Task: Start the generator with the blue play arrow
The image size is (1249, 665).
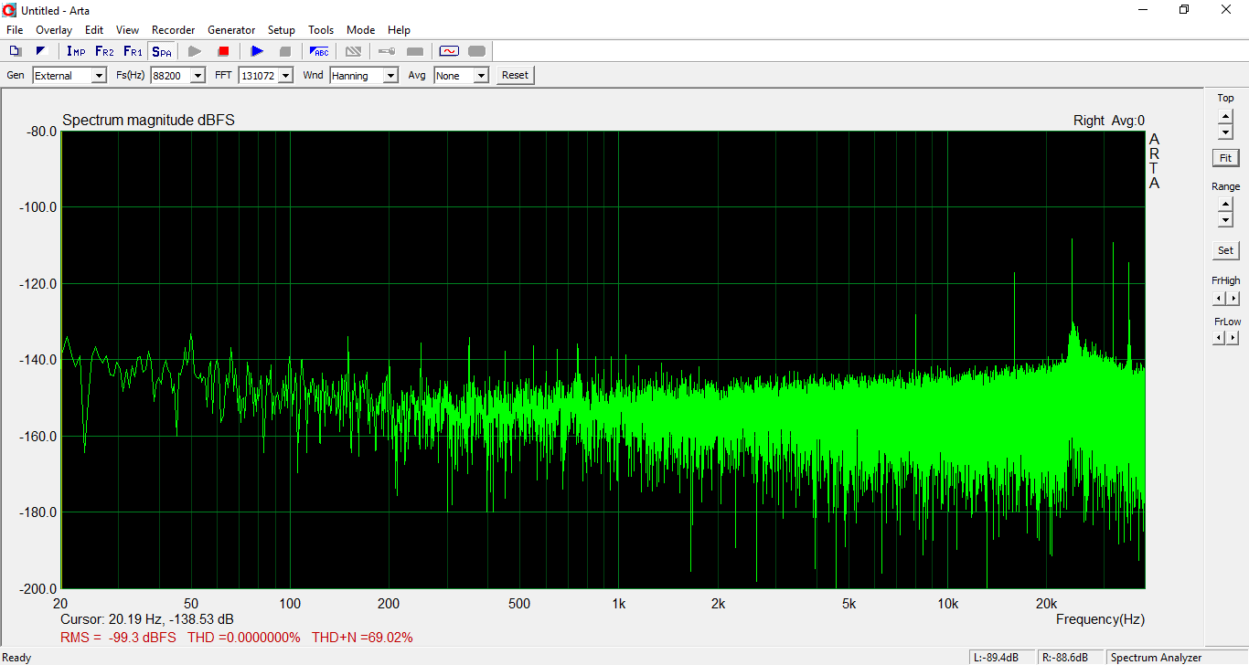Action: tap(257, 51)
